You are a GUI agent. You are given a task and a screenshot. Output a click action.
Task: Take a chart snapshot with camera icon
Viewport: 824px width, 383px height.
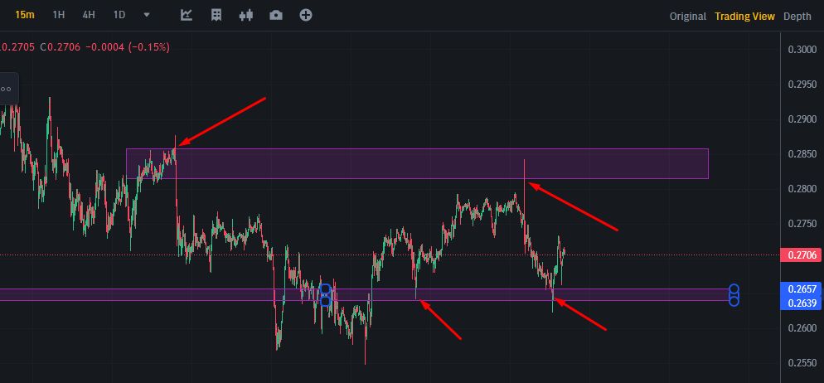point(276,15)
